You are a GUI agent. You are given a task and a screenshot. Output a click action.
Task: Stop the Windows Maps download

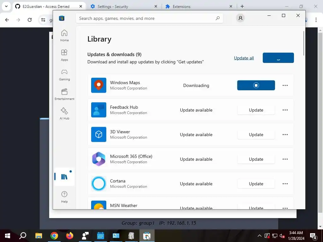pyautogui.click(x=256, y=85)
